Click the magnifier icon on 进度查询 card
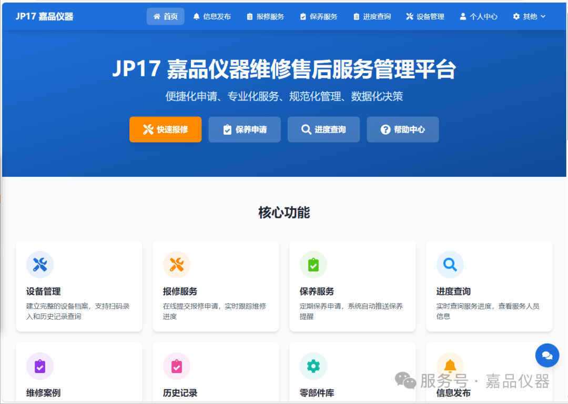The image size is (568, 404). tap(450, 265)
